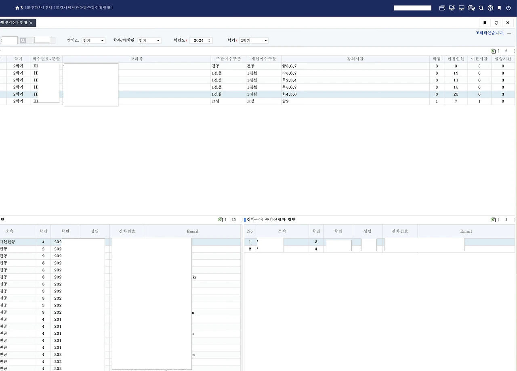Select the course row with time 금9
Image resolution: width=517 pixels, height=371 pixels.
(257, 101)
